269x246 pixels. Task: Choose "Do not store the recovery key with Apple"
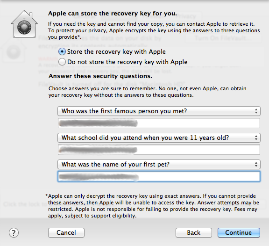coord(123,62)
